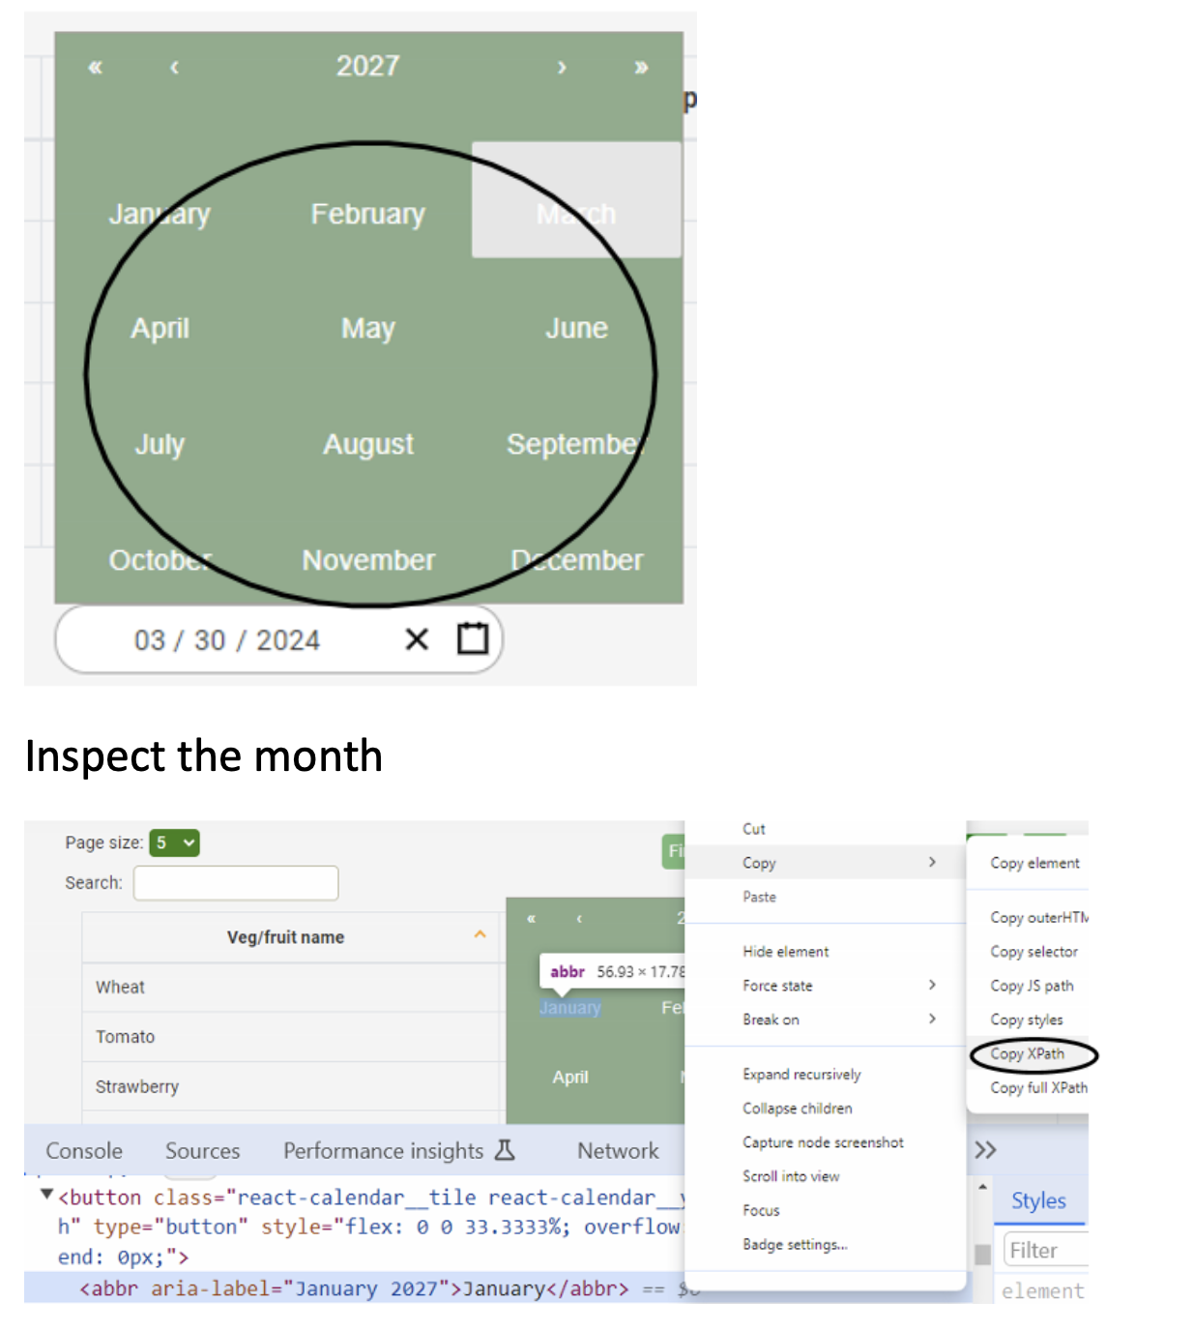Click the sort arrow on Veg/fruit name column
This screenshot has width=1193, height=1331.
click(480, 935)
